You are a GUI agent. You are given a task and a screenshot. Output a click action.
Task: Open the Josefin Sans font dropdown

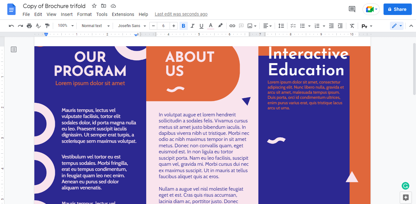click(132, 26)
